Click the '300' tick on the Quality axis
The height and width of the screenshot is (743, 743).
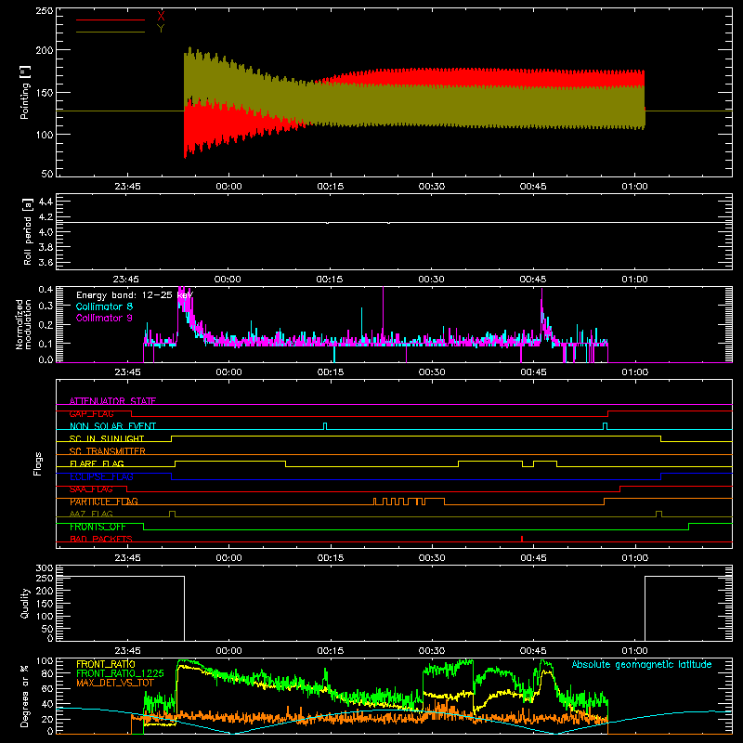(45, 568)
